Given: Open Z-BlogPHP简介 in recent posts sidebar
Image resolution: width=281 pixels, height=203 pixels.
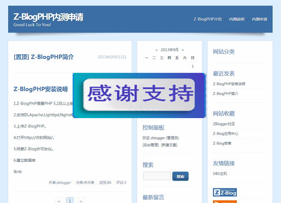Looking at the screenshot, I should pyautogui.click(x=225, y=94).
